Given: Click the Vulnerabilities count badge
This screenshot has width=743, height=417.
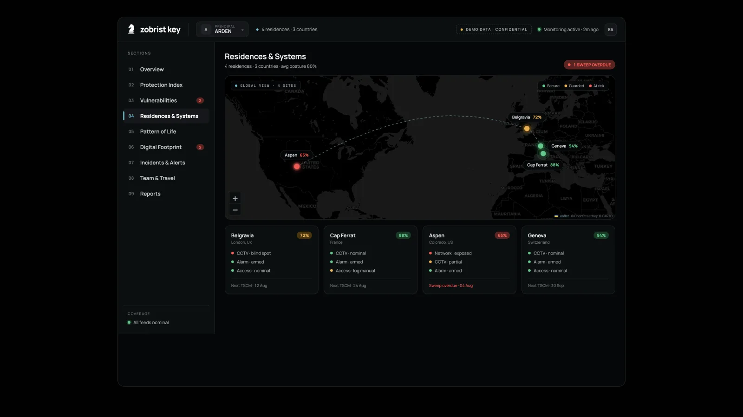Looking at the screenshot, I should (200, 101).
